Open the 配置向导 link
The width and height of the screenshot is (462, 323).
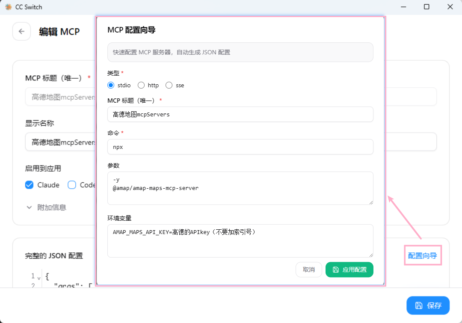tap(422, 256)
